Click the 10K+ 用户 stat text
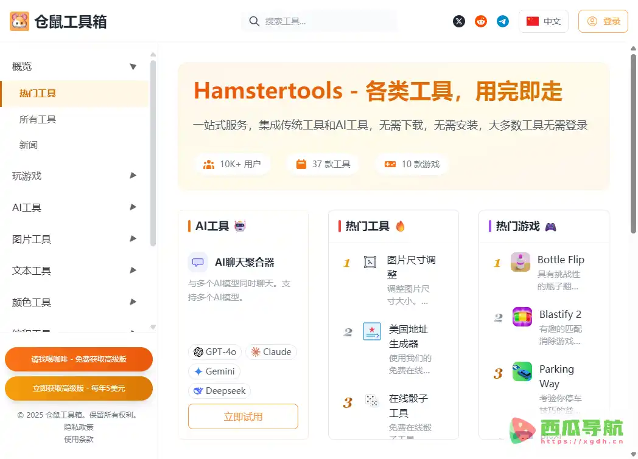Image resolution: width=638 pixels, height=459 pixels. tap(240, 164)
